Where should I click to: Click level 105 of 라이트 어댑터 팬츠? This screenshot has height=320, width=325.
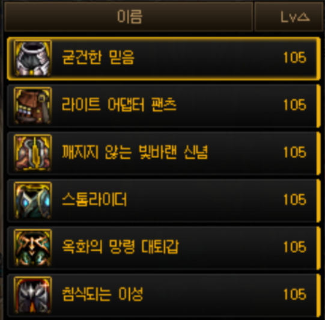294,105
